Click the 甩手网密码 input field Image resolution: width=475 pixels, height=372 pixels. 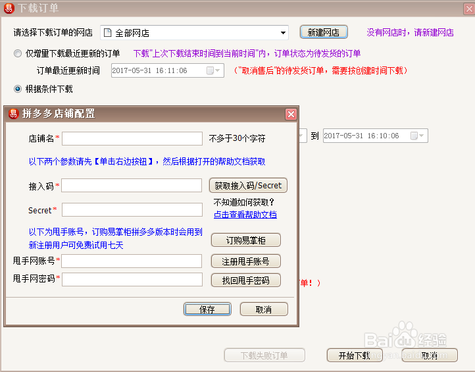(x=132, y=279)
